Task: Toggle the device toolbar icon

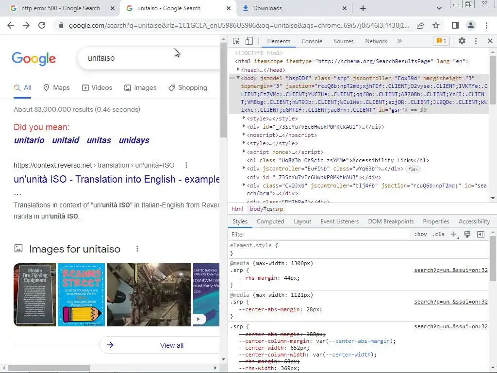Action: click(x=249, y=41)
